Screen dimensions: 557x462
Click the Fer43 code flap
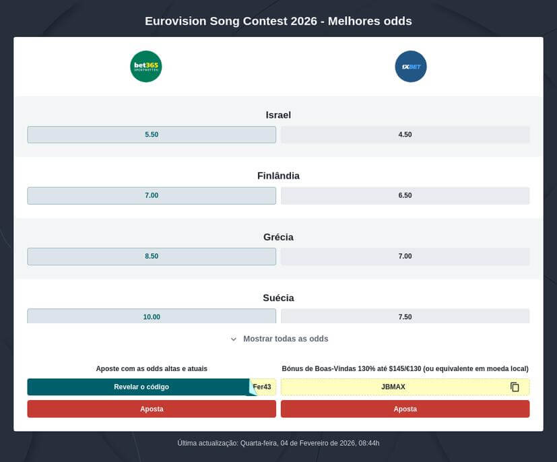261,387
